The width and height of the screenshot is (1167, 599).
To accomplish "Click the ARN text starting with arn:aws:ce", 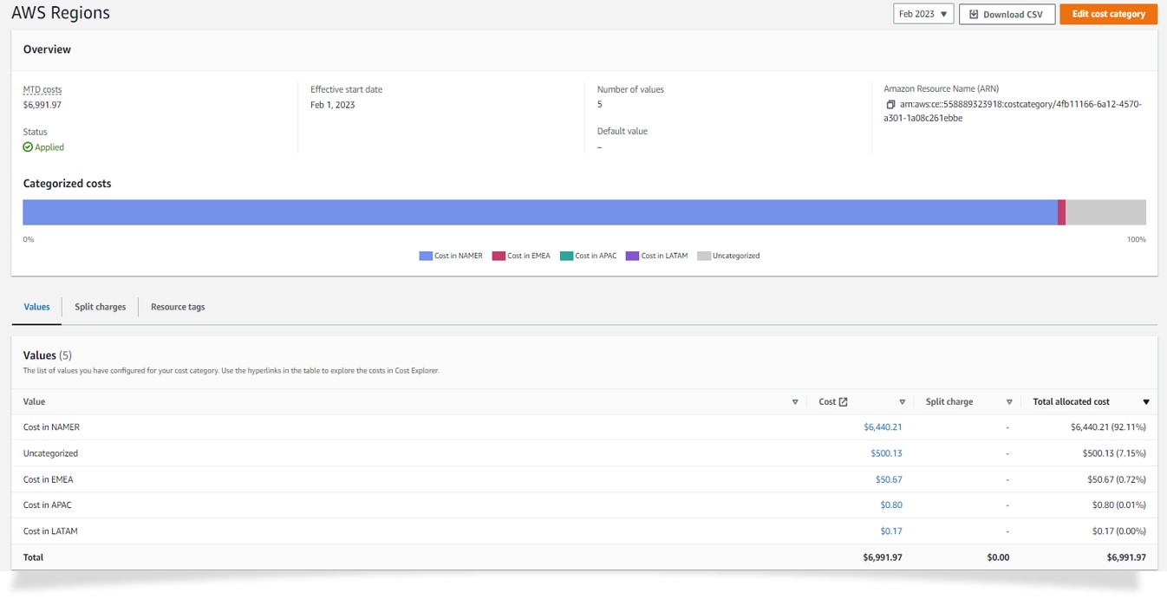I will pos(1013,111).
